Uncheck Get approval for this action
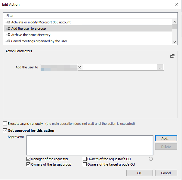This screenshot has width=182, height=180. coord(5,130)
